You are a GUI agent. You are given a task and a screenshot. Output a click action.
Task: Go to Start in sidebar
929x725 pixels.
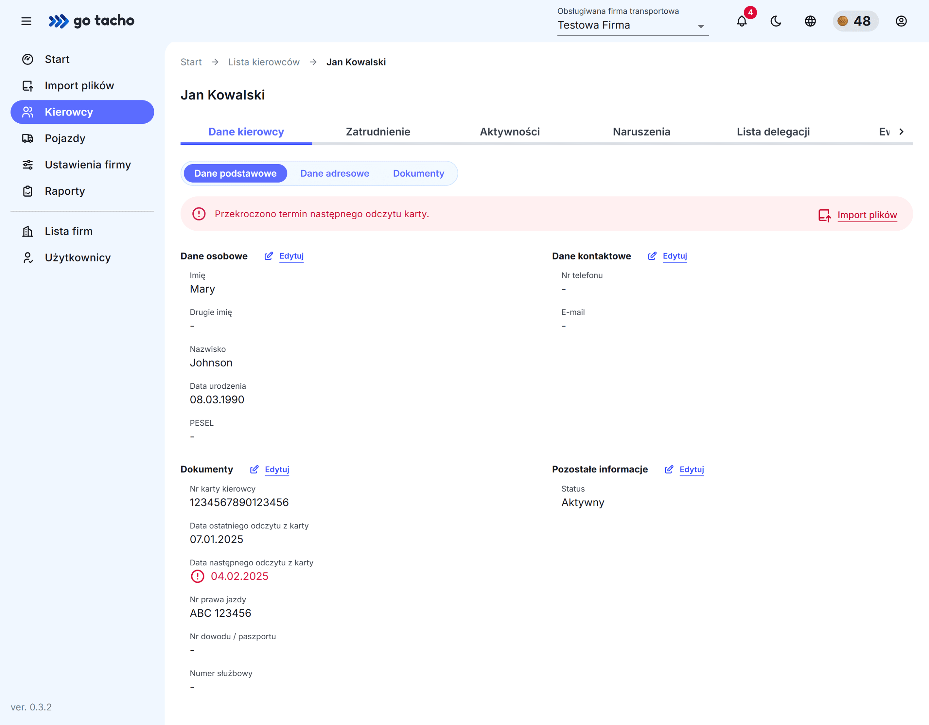point(82,59)
